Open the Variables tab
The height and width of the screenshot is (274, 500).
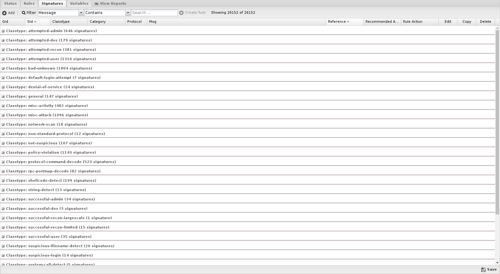79,3
